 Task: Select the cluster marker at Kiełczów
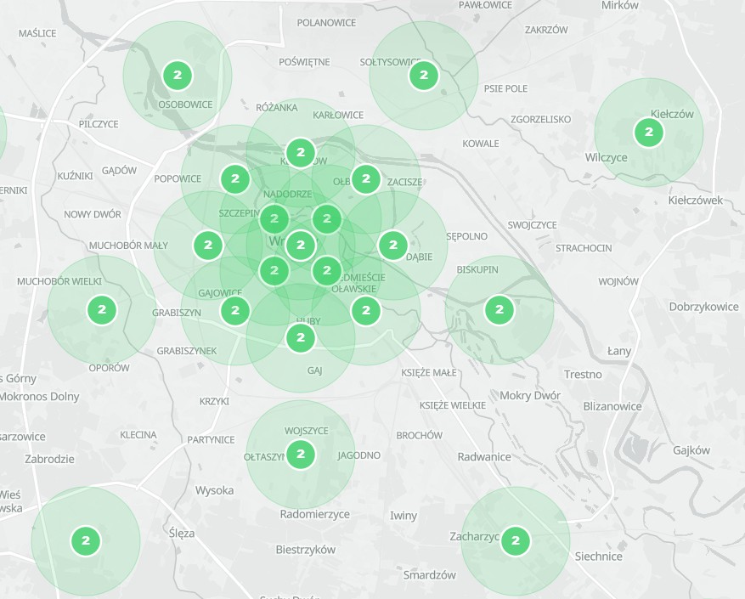[648, 133]
